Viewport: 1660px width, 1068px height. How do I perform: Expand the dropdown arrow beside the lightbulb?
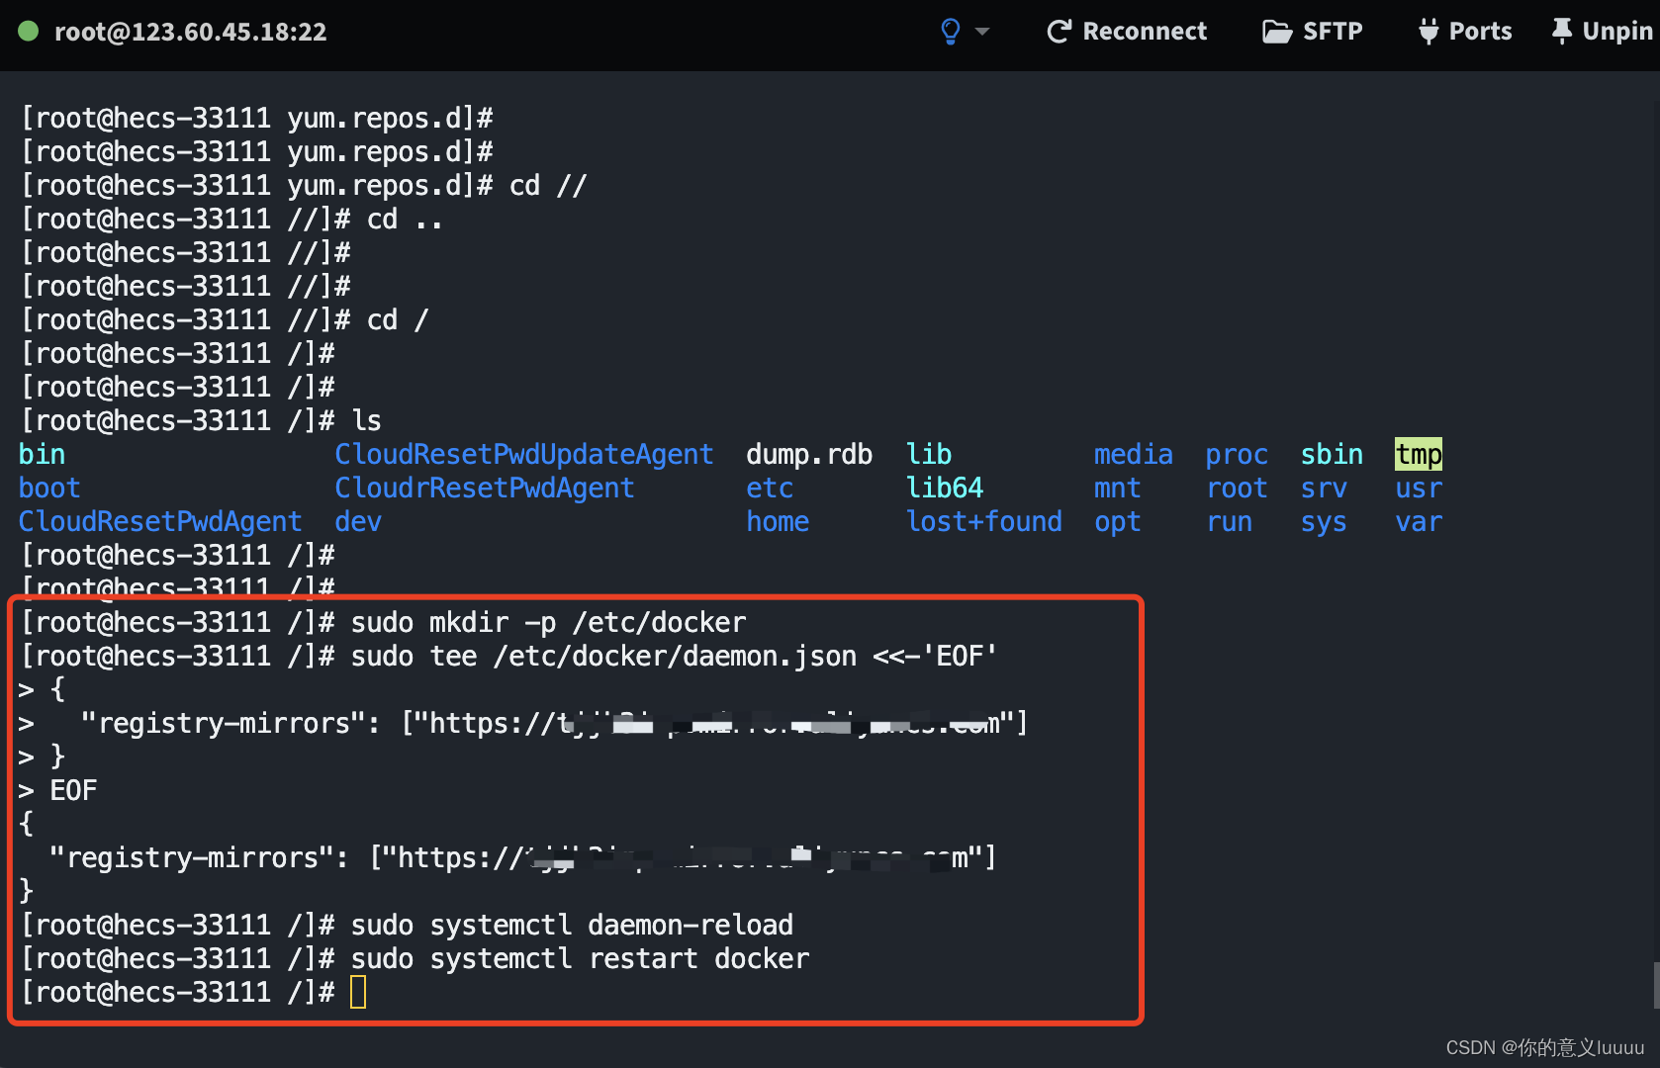pos(982,32)
